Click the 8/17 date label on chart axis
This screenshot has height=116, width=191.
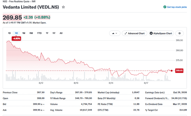pyautogui.click(x=146, y=83)
